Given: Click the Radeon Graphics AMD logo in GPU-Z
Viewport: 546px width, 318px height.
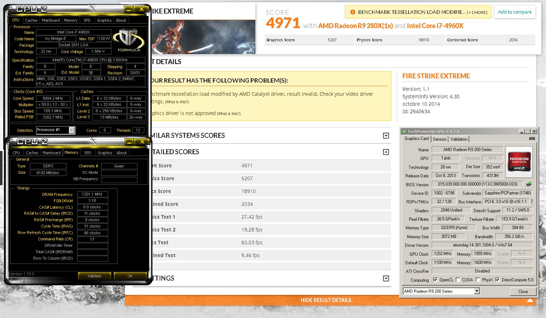Looking at the screenshot, I should [519, 162].
